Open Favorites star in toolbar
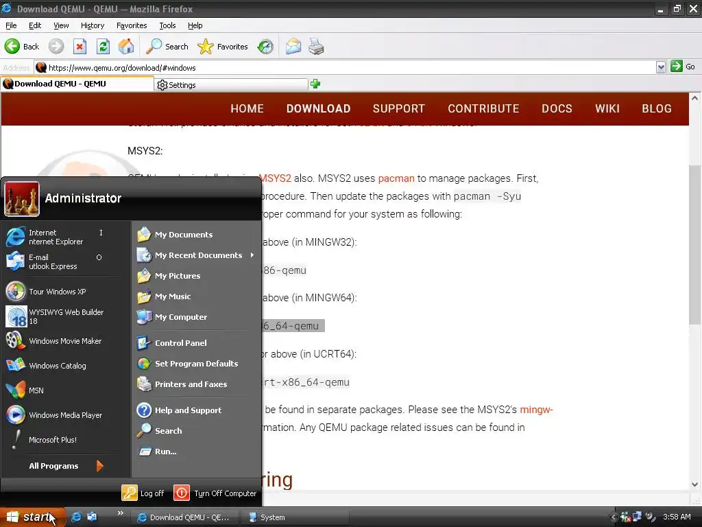This screenshot has height=527, width=702. 223,46
